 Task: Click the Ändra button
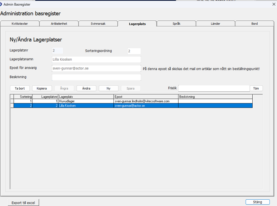(86, 88)
